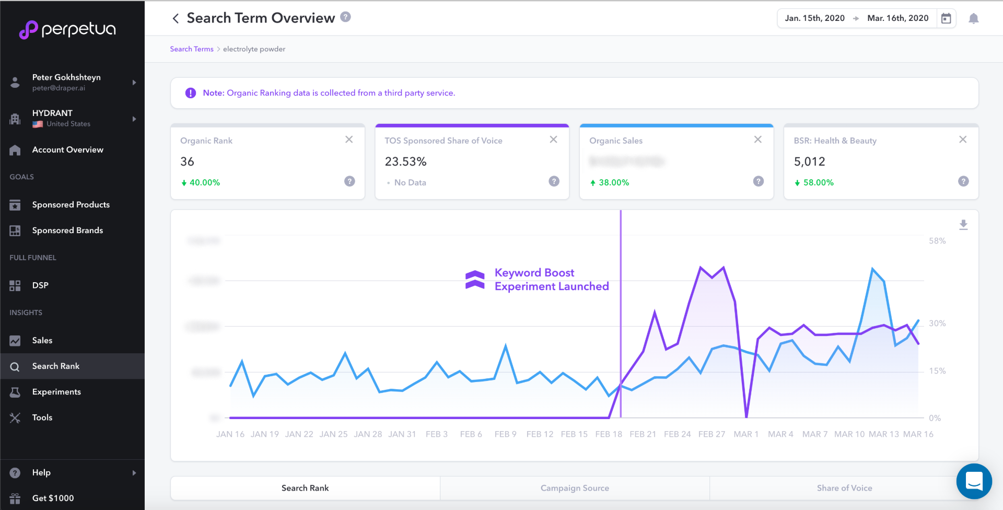Dismiss the Organic Rank card
Image resolution: width=1003 pixels, height=510 pixels.
point(349,140)
